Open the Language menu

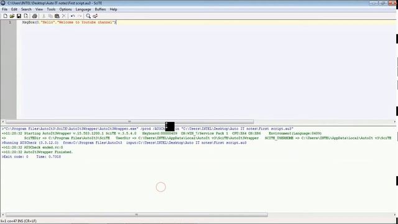[x=83, y=9]
